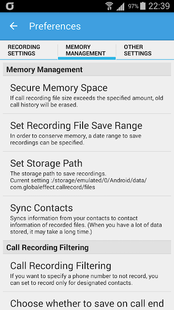Viewport: 174px width, 310px height.
Task: Tap the signal strength icon
Action: point(120,6)
